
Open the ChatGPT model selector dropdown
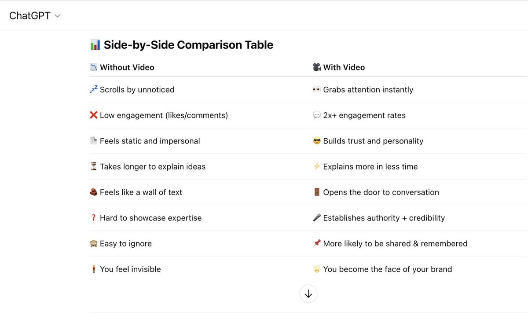tap(35, 16)
